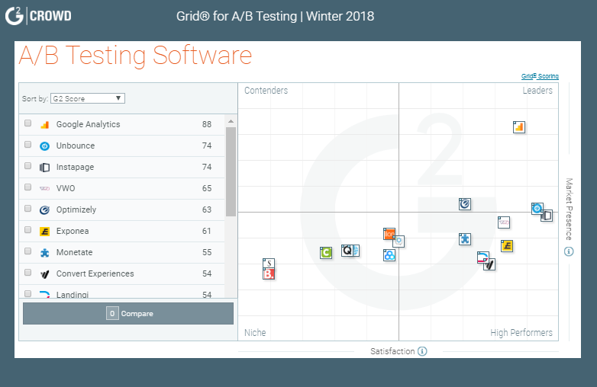Click the black Q marker in Niche quadrant
The image size is (597, 387).
click(x=347, y=251)
